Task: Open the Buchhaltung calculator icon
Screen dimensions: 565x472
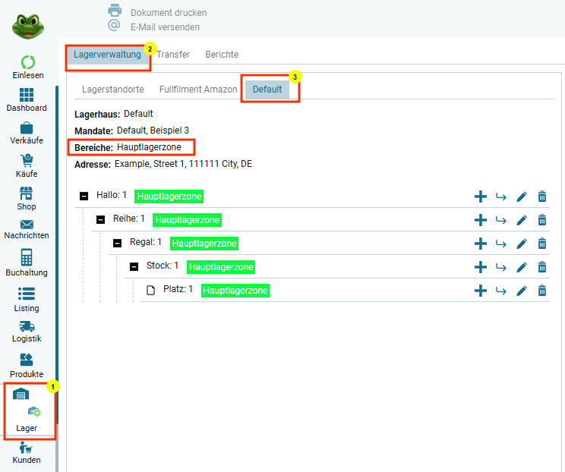Action: [27, 257]
